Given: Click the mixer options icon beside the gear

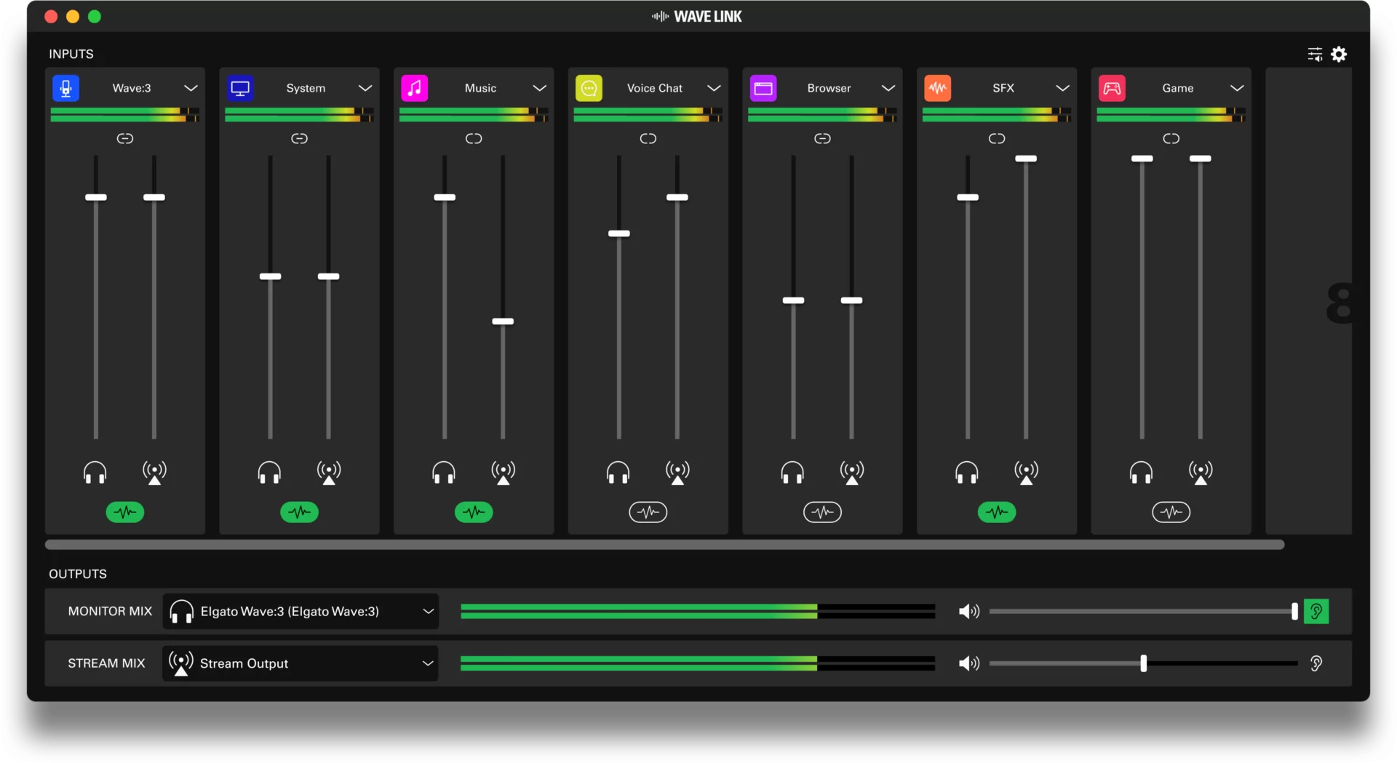Looking at the screenshot, I should coord(1315,55).
